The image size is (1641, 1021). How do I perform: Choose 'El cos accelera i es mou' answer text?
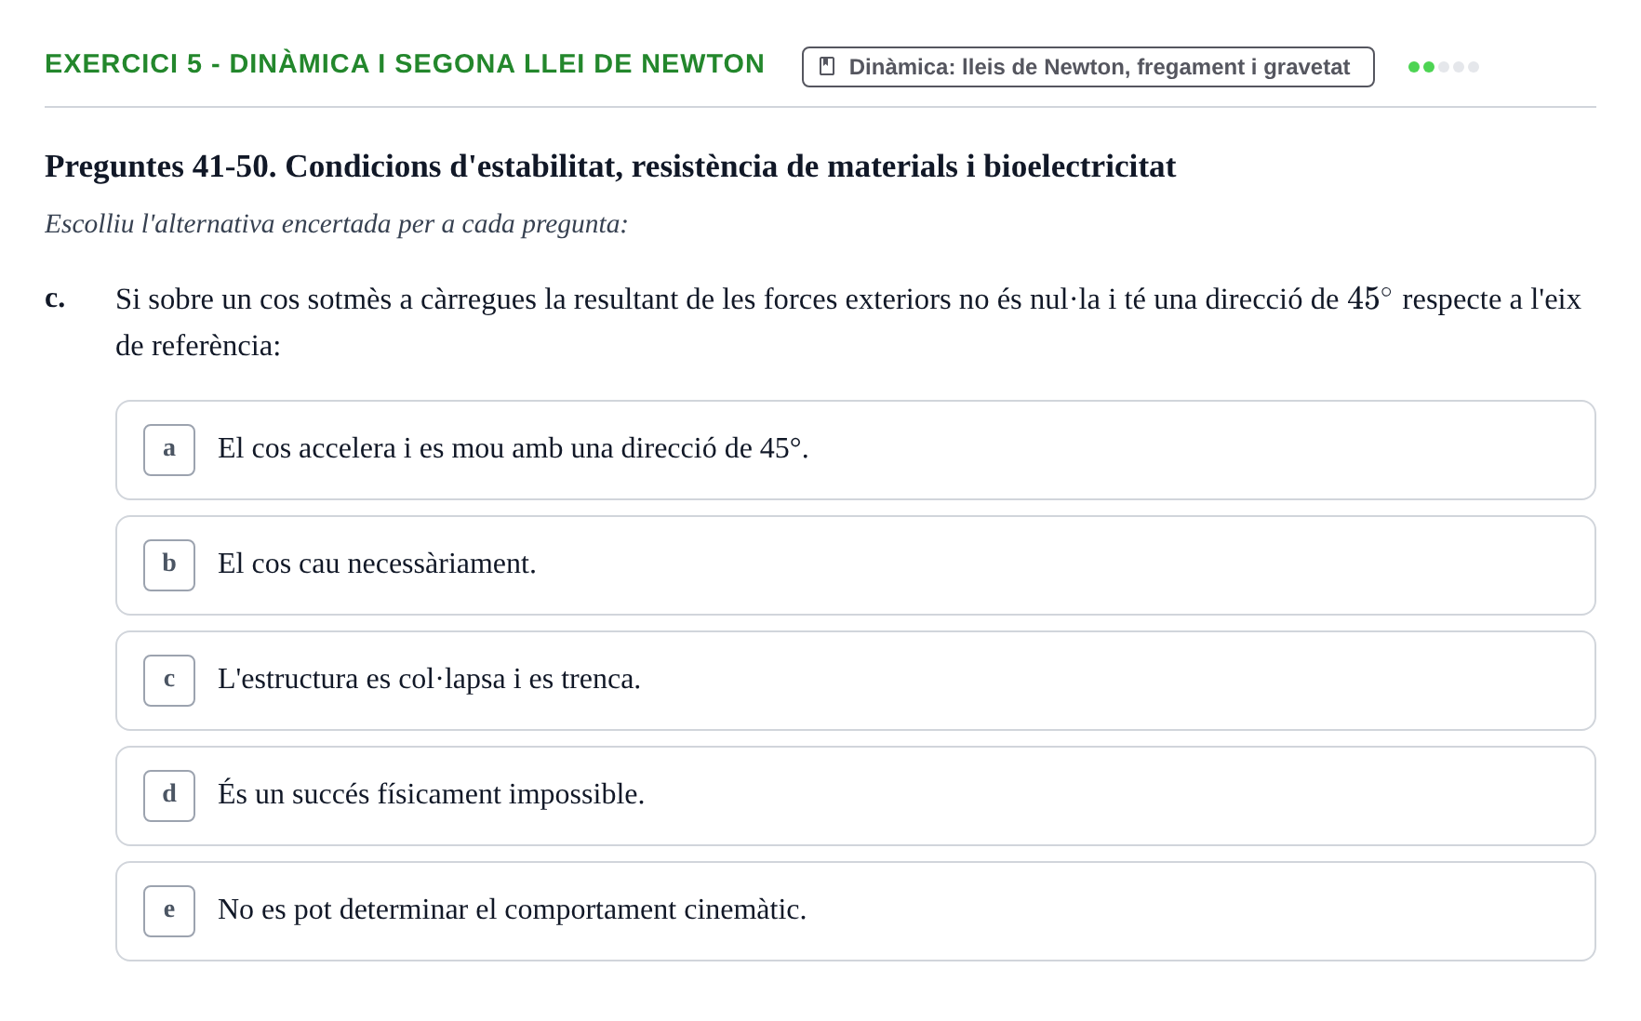click(513, 448)
